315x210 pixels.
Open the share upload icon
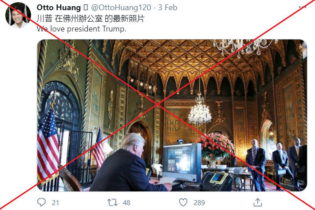[x=258, y=202]
